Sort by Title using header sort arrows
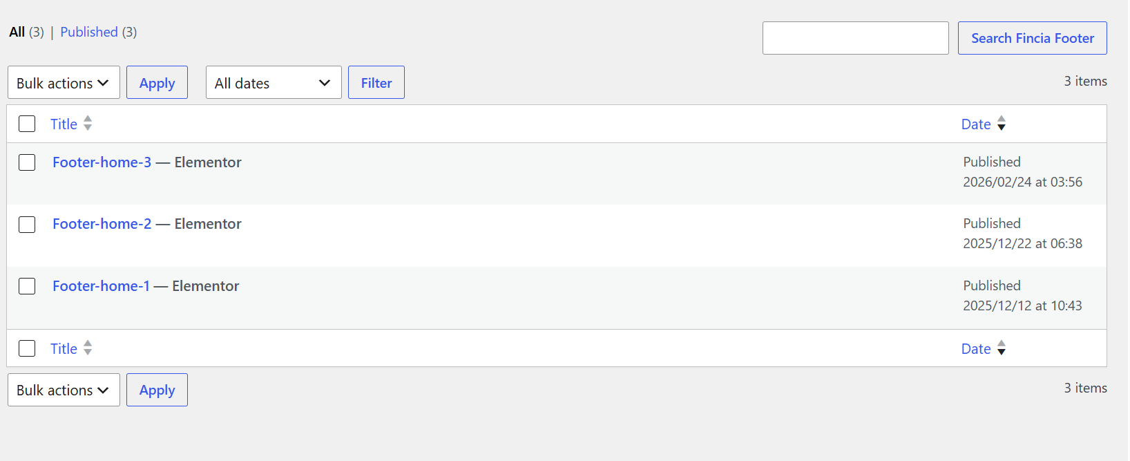 [x=88, y=123]
